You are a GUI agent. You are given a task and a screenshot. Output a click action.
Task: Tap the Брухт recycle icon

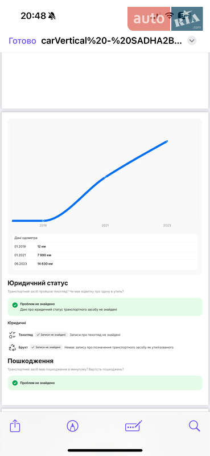[x=13, y=347]
